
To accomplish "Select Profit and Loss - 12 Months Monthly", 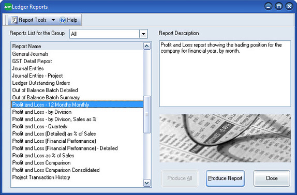I will pyautogui.click(x=77, y=104).
